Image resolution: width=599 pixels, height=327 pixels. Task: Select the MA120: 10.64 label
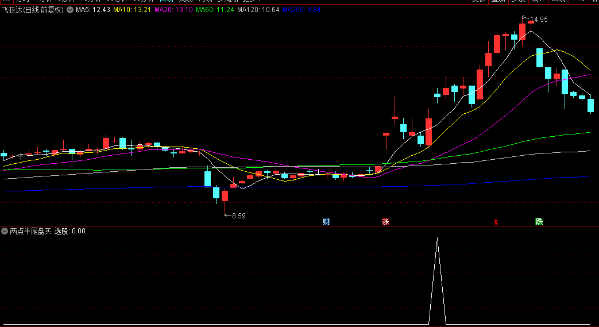258,10
